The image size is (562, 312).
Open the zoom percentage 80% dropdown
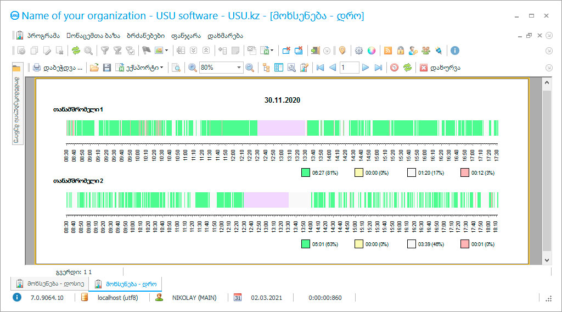239,68
